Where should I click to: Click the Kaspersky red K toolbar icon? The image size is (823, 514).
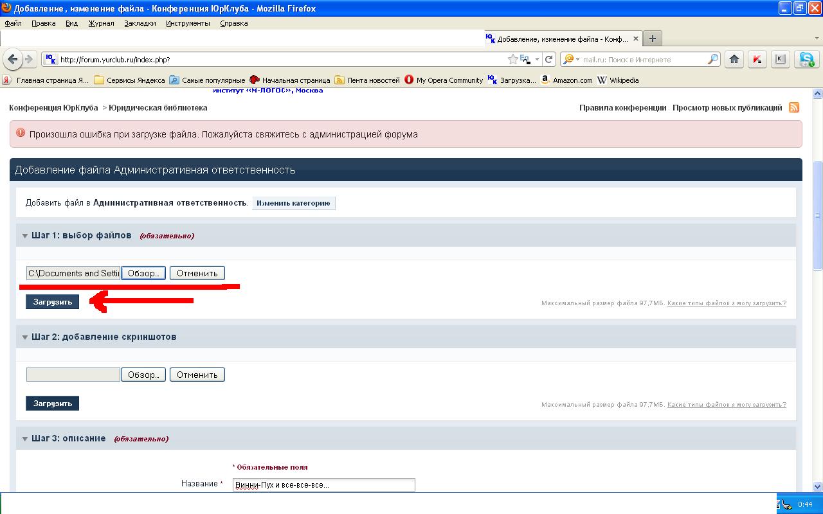click(x=757, y=59)
